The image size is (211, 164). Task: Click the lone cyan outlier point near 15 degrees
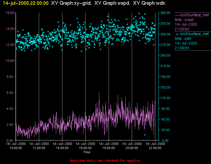coord(145,135)
